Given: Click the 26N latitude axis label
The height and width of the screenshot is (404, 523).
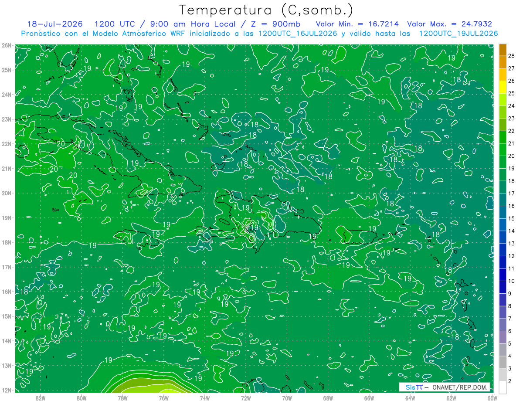Looking at the screenshot, I should [7, 45].
